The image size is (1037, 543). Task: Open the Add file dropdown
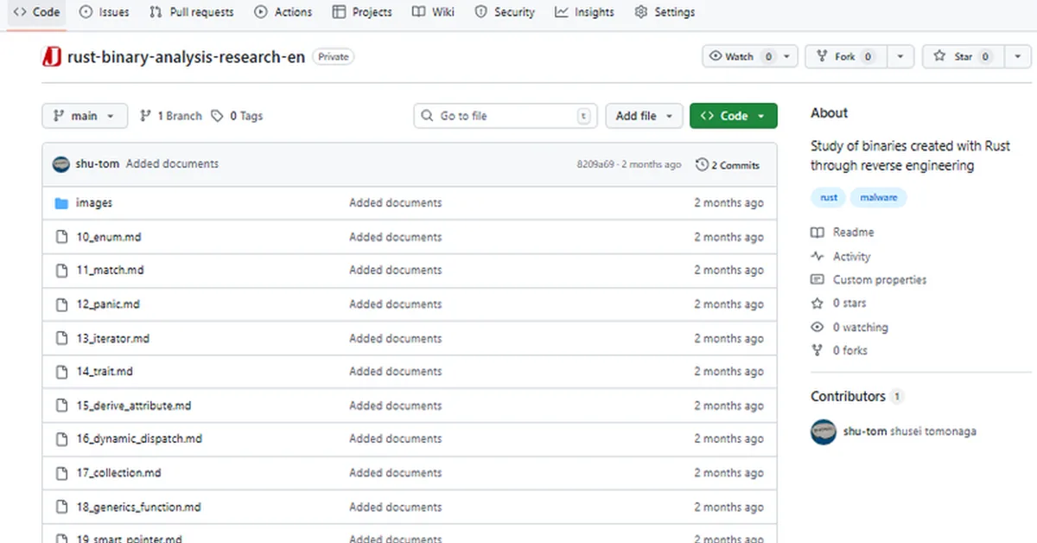[x=644, y=116]
